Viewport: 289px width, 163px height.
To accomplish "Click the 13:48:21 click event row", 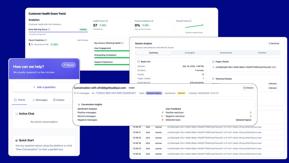I will (x=208, y=132).
